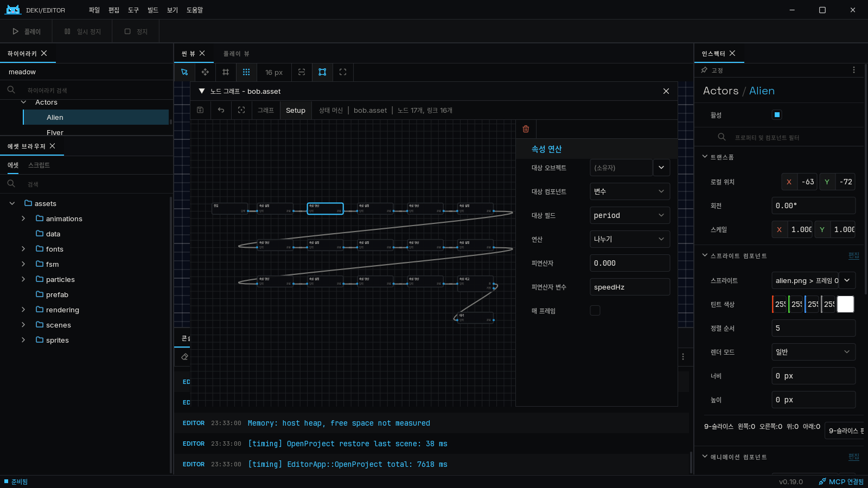Open the 대상 필드 dropdown showing period
The height and width of the screenshot is (488, 868).
(x=630, y=215)
